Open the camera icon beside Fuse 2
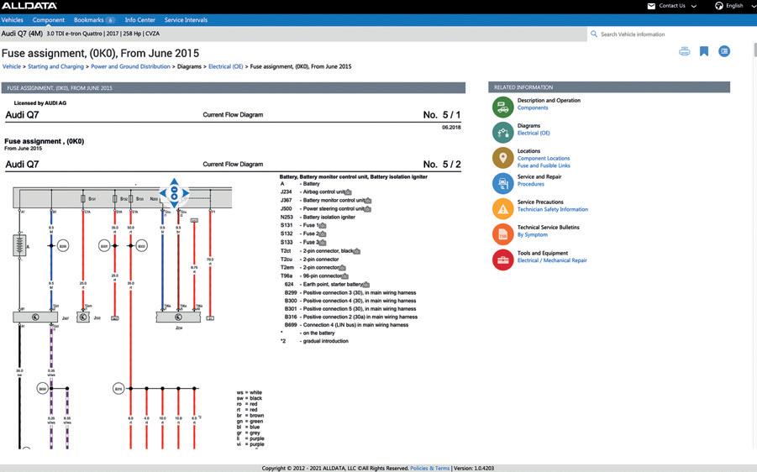This screenshot has height=472, width=757. click(323, 234)
